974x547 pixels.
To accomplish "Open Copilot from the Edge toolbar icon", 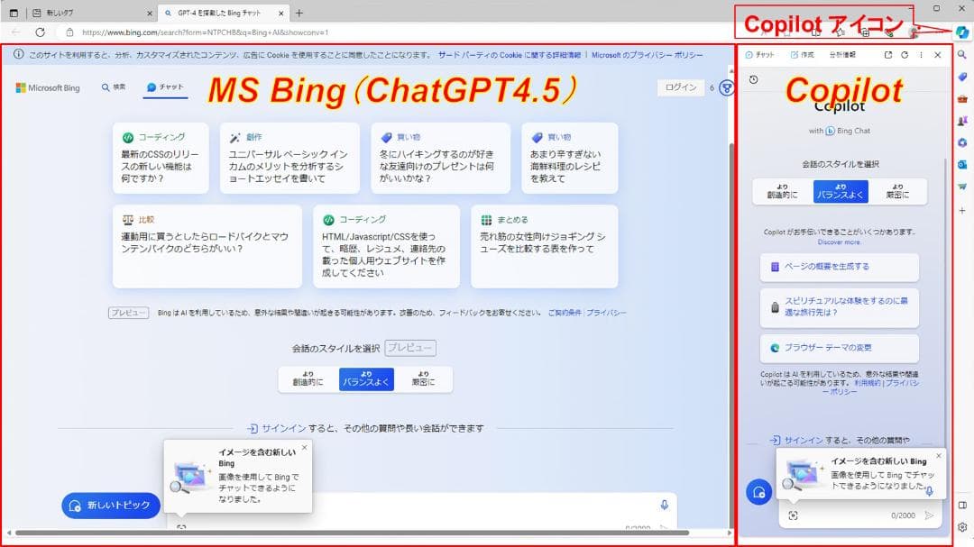I will click(963, 32).
